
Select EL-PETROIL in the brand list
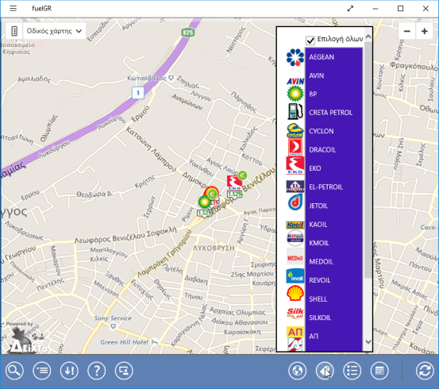[333, 187]
